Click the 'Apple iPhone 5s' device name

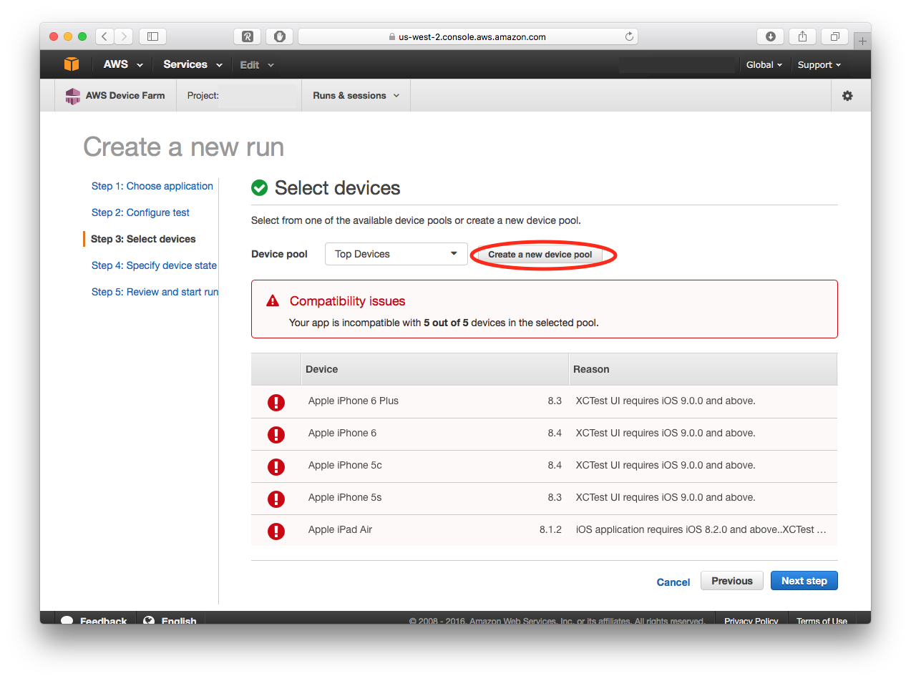(345, 497)
